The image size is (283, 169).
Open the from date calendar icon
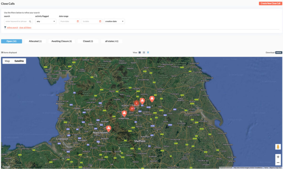78,21
